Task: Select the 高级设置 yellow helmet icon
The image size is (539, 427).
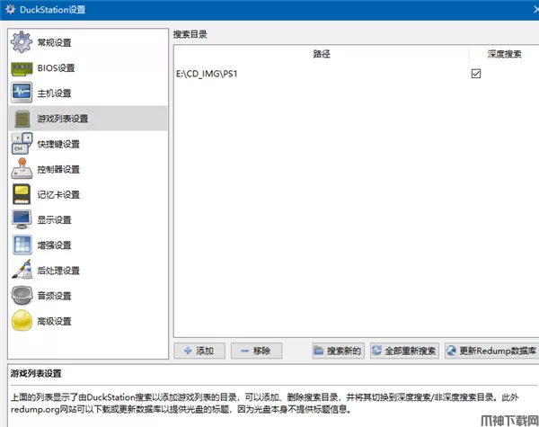Action: click(x=22, y=320)
